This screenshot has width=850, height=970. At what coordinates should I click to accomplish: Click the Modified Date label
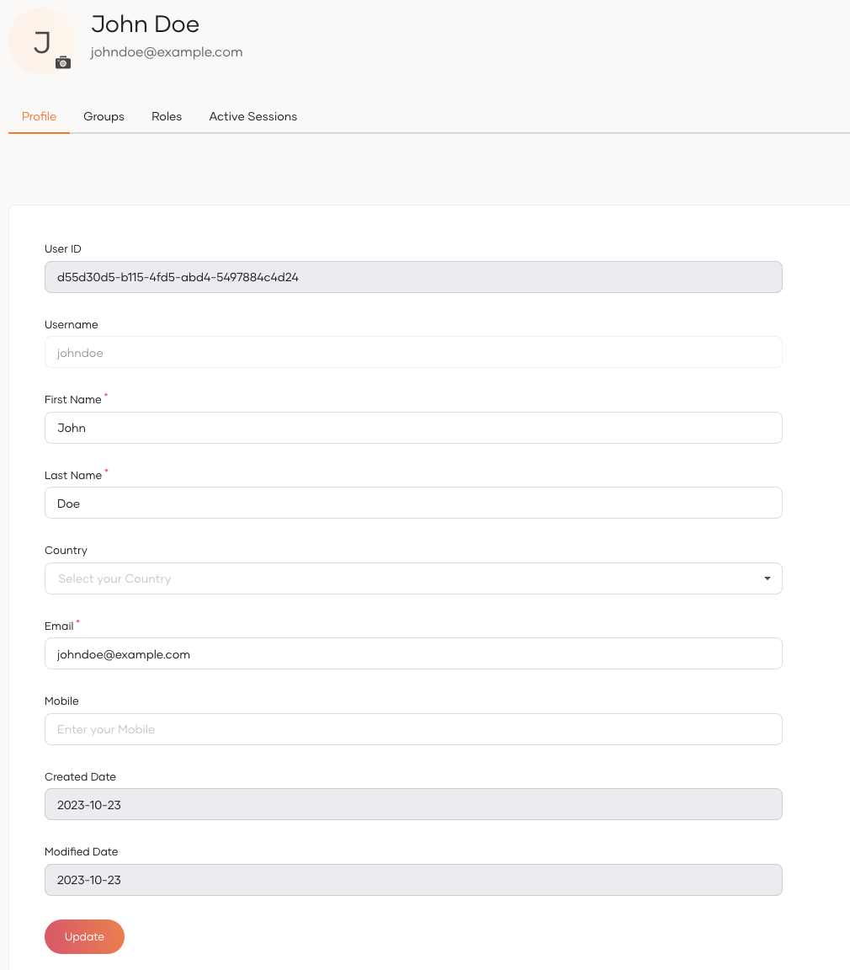pyautogui.click(x=81, y=852)
